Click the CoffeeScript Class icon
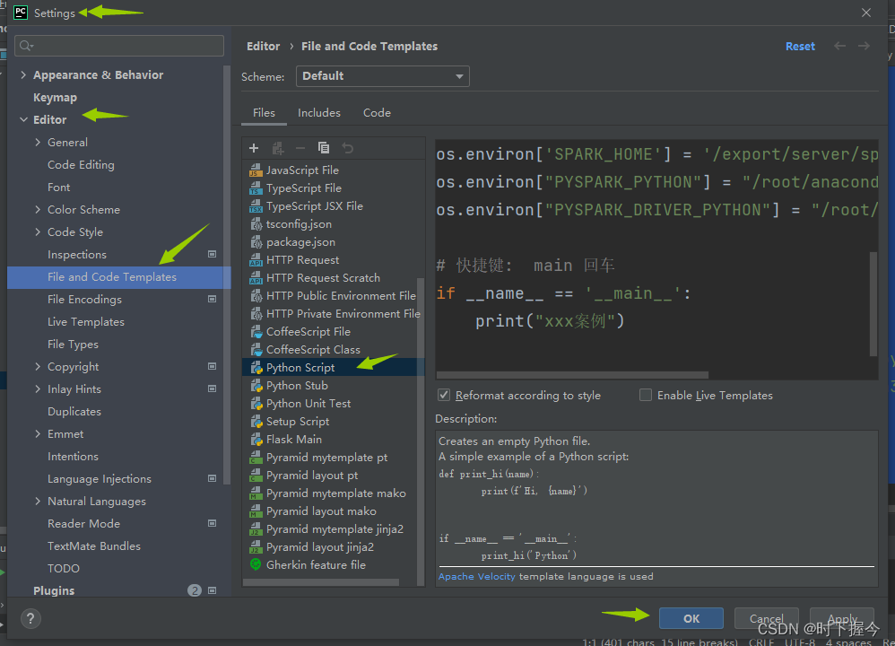The image size is (895, 646). (256, 350)
